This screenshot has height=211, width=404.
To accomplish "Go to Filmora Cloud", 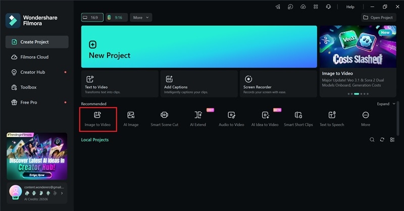I will point(37,57).
